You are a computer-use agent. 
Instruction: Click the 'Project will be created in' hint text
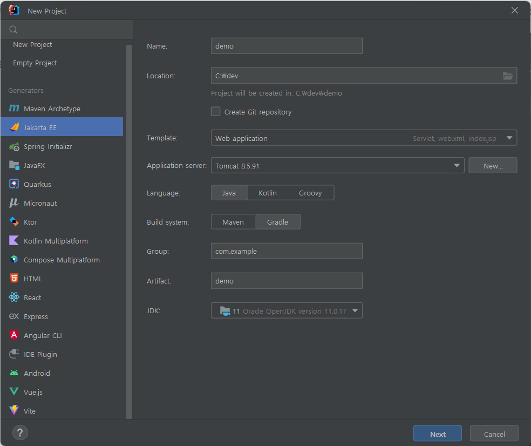click(276, 93)
